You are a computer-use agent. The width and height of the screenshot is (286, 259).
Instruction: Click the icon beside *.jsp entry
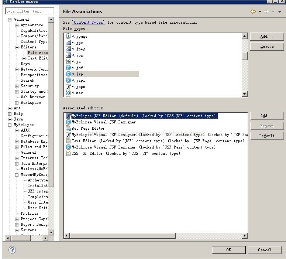pyautogui.click(x=68, y=74)
